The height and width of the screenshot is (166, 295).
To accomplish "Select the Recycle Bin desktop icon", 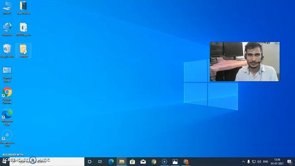I will (x=7, y=51).
